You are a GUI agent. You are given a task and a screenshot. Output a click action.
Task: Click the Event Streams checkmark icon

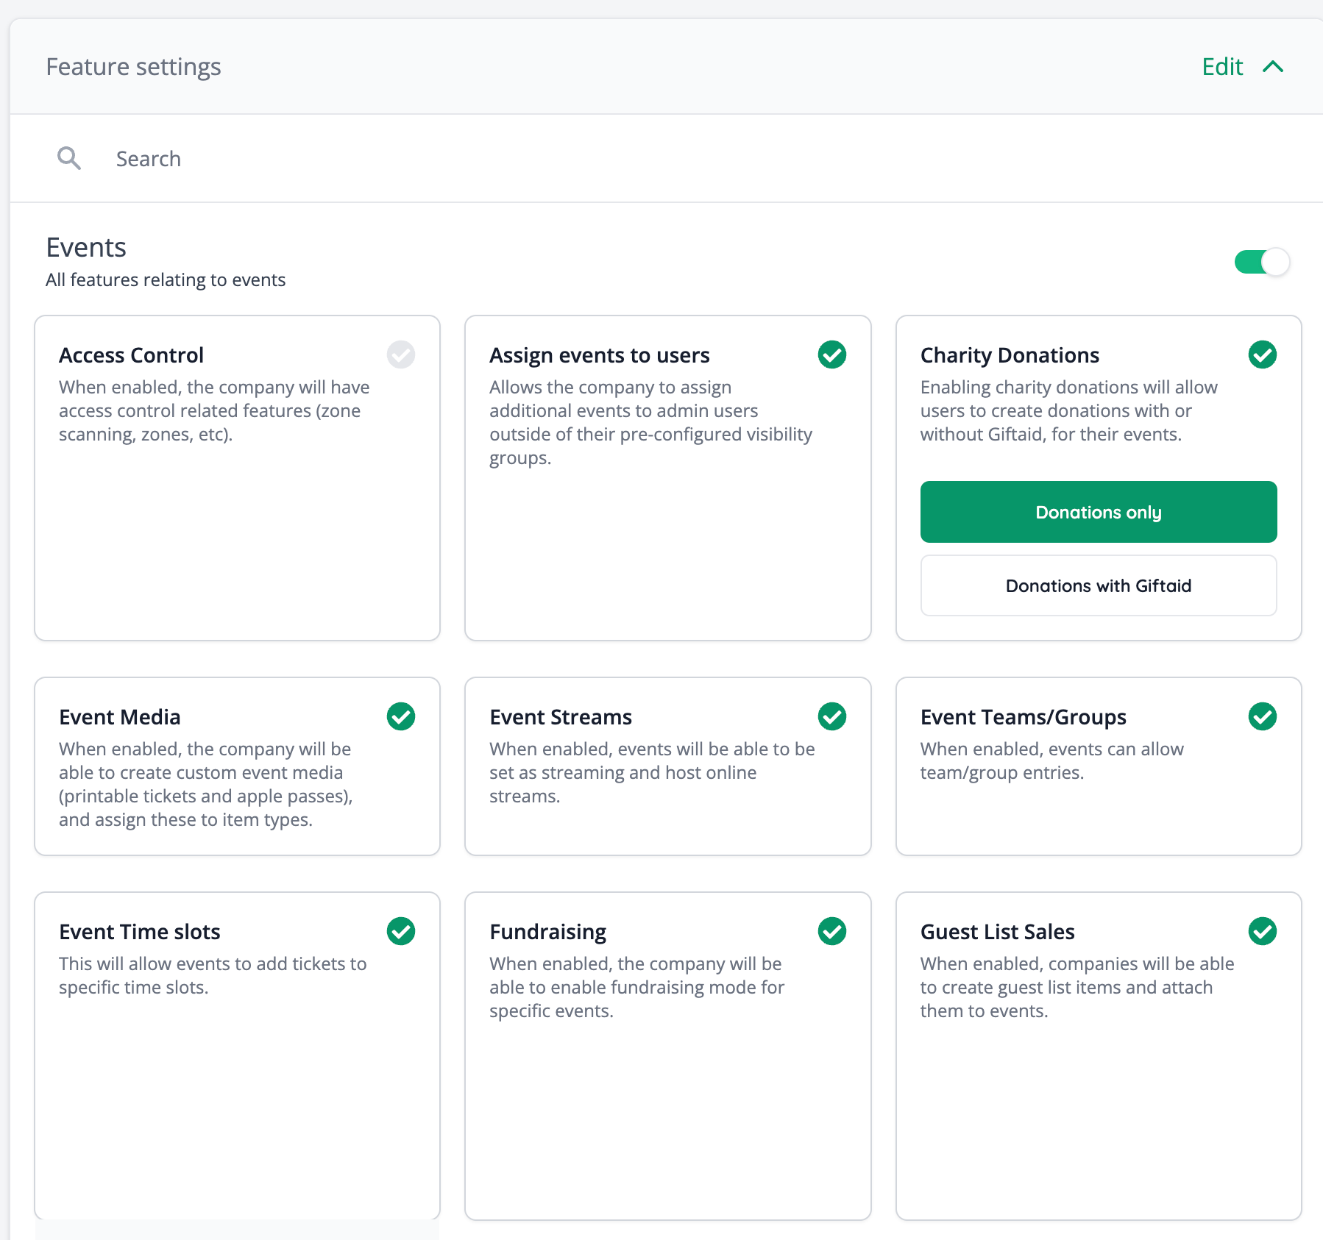click(x=831, y=716)
